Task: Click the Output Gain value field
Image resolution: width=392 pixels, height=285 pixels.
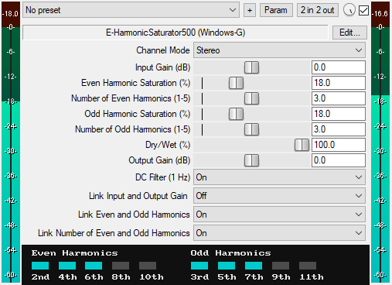Action: (339, 160)
